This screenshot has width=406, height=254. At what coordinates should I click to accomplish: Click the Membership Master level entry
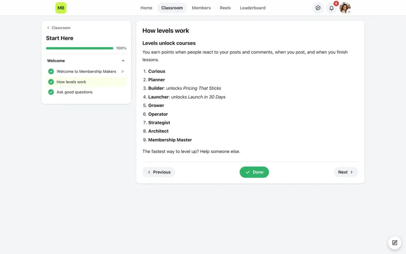(170, 140)
